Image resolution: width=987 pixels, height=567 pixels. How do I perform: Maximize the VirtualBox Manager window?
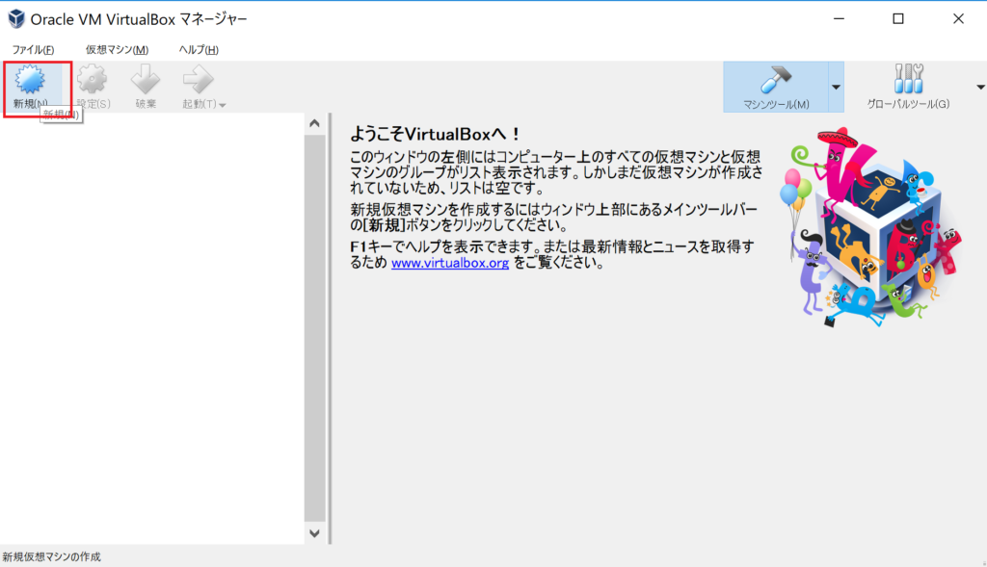pos(898,19)
